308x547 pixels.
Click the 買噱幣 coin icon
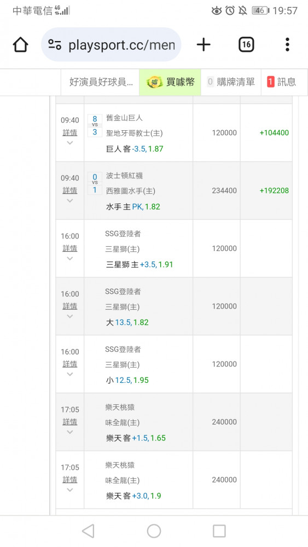(154, 83)
